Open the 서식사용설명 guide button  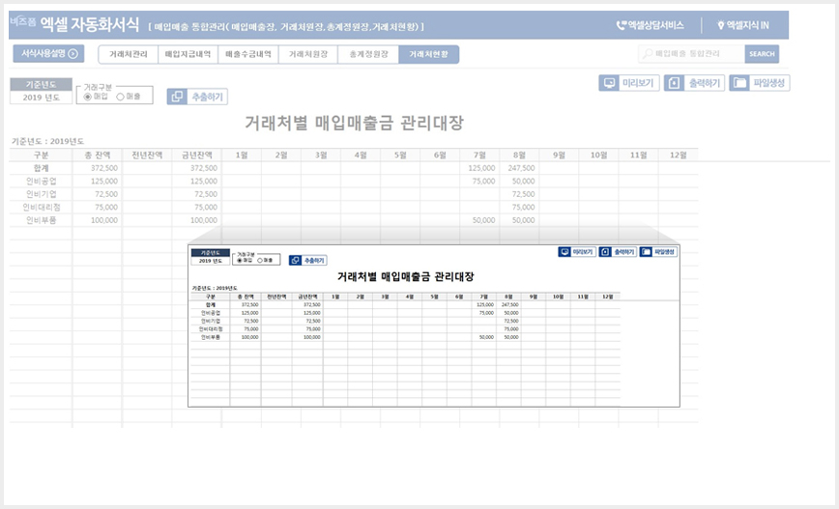[48, 53]
